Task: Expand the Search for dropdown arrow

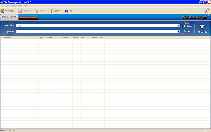Action: [179, 26]
